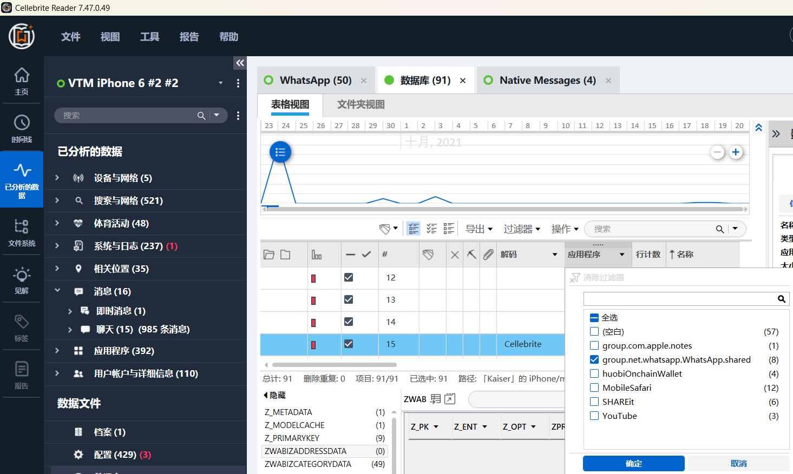Check the YouTube filter option

594,416
